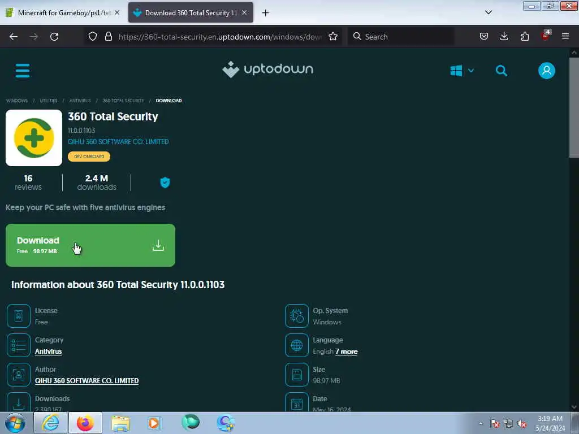Image resolution: width=579 pixels, height=434 pixels.
Task: Click the Uptodown site search magnifier
Action: (x=501, y=71)
